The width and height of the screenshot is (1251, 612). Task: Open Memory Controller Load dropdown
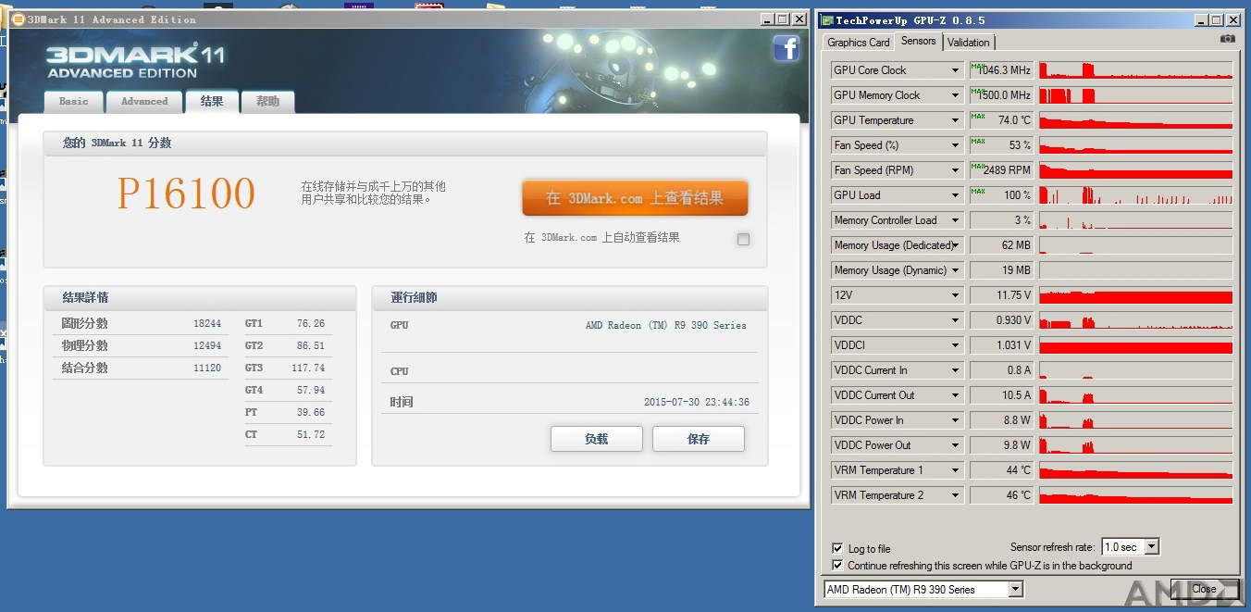coord(956,220)
